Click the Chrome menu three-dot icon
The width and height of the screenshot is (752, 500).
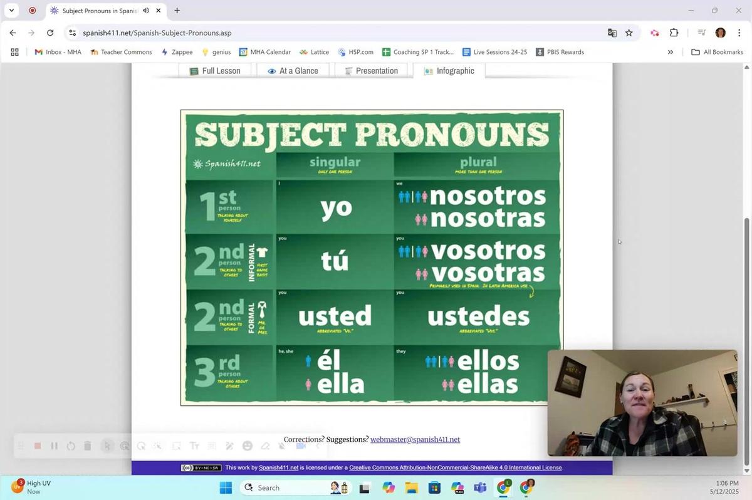738,33
